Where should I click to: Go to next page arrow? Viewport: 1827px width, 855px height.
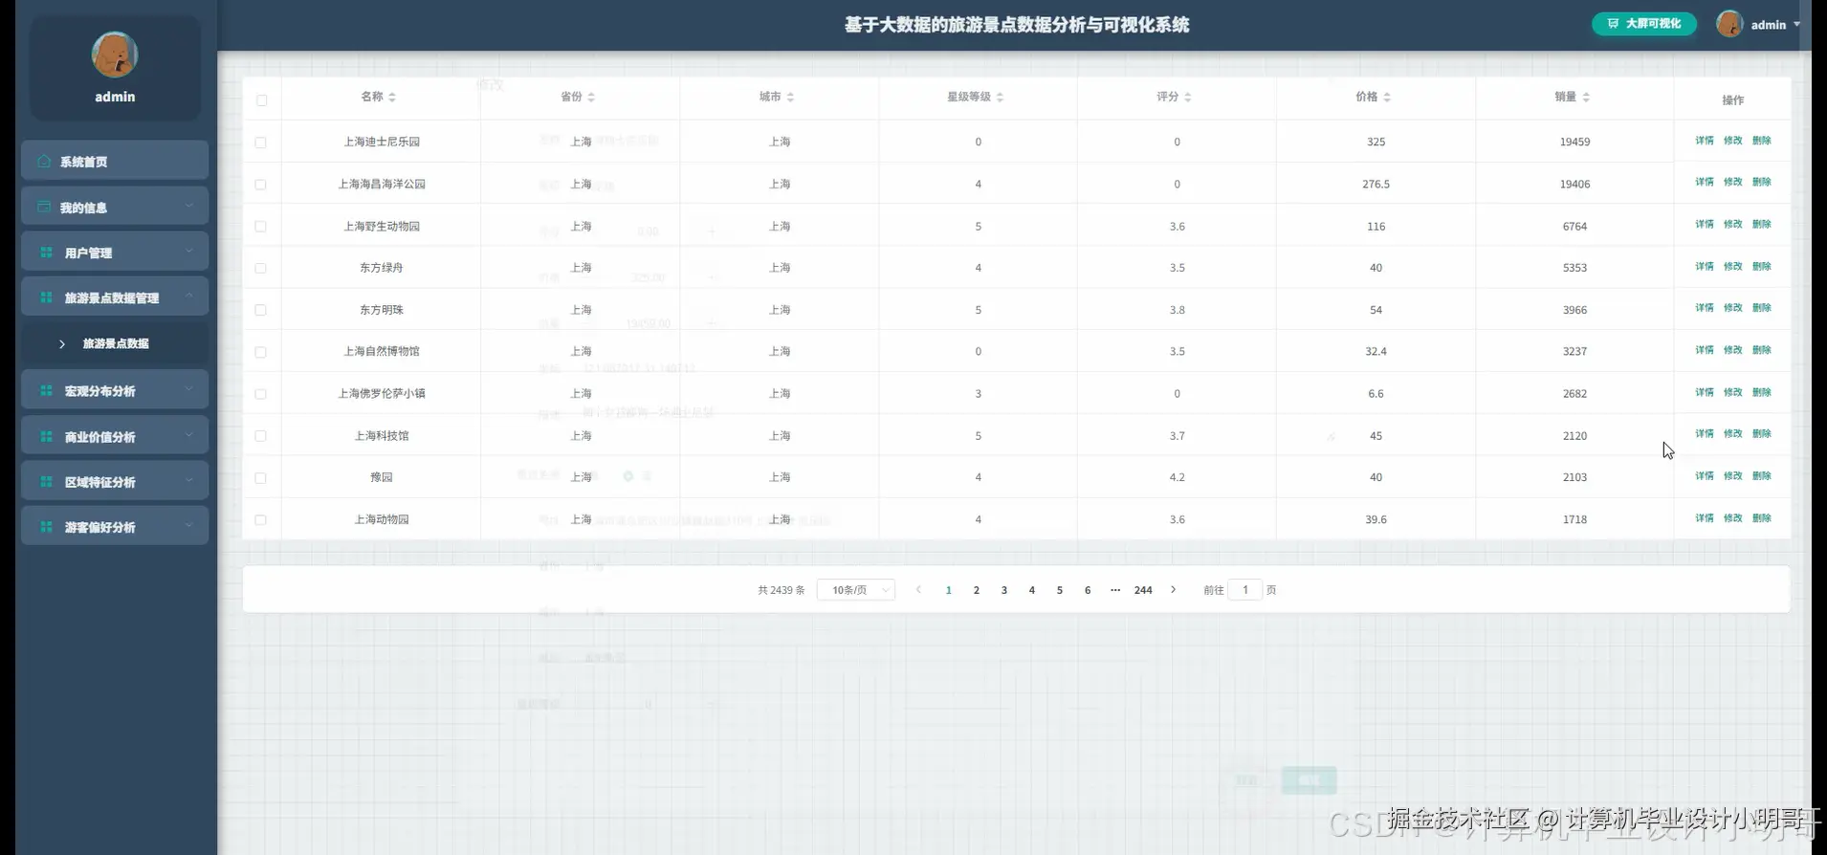click(x=1174, y=590)
